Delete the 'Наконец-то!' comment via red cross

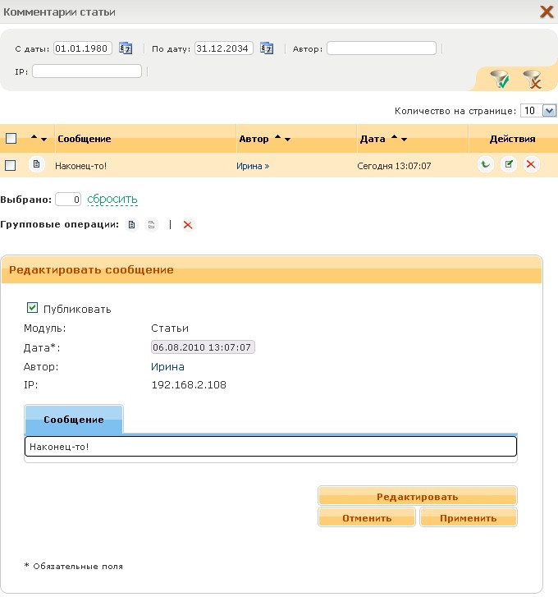[531, 165]
